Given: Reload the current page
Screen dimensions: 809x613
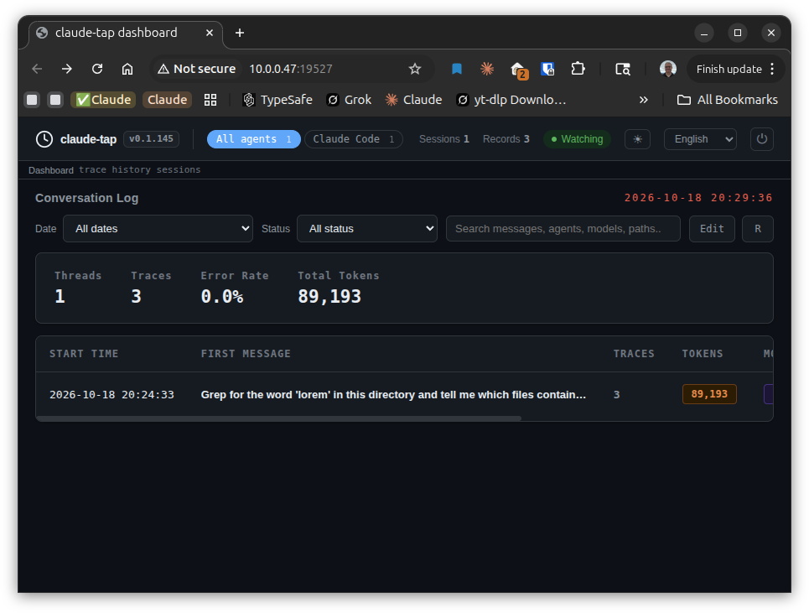Looking at the screenshot, I should tap(97, 69).
